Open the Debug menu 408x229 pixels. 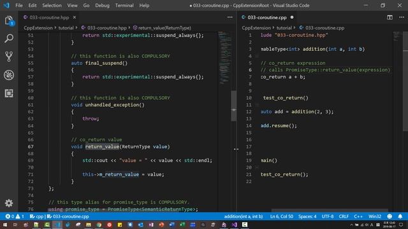[102, 5]
